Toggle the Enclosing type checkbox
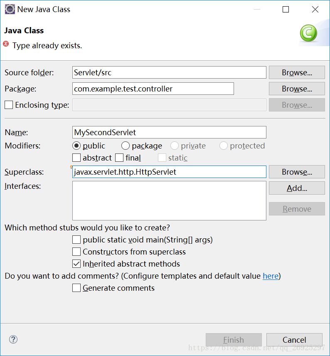Screen dimensions: 330x356 (9, 105)
